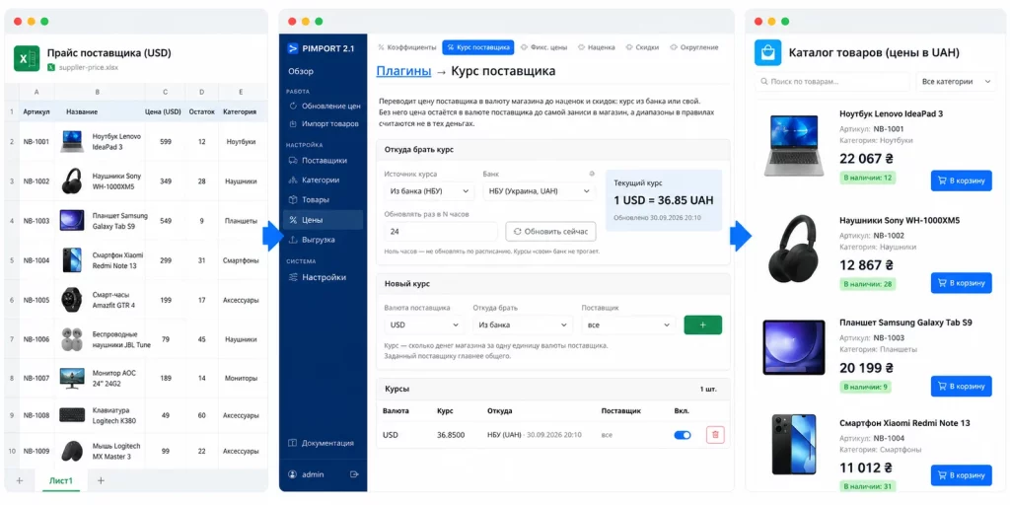Switch to Фикс. цены tab
The height and width of the screenshot is (505, 1010).
click(543, 47)
